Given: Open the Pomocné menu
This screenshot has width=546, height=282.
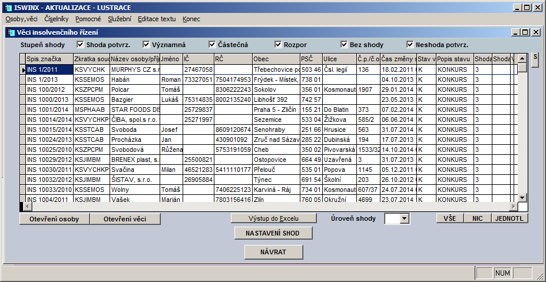Looking at the screenshot, I should click(x=88, y=19).
